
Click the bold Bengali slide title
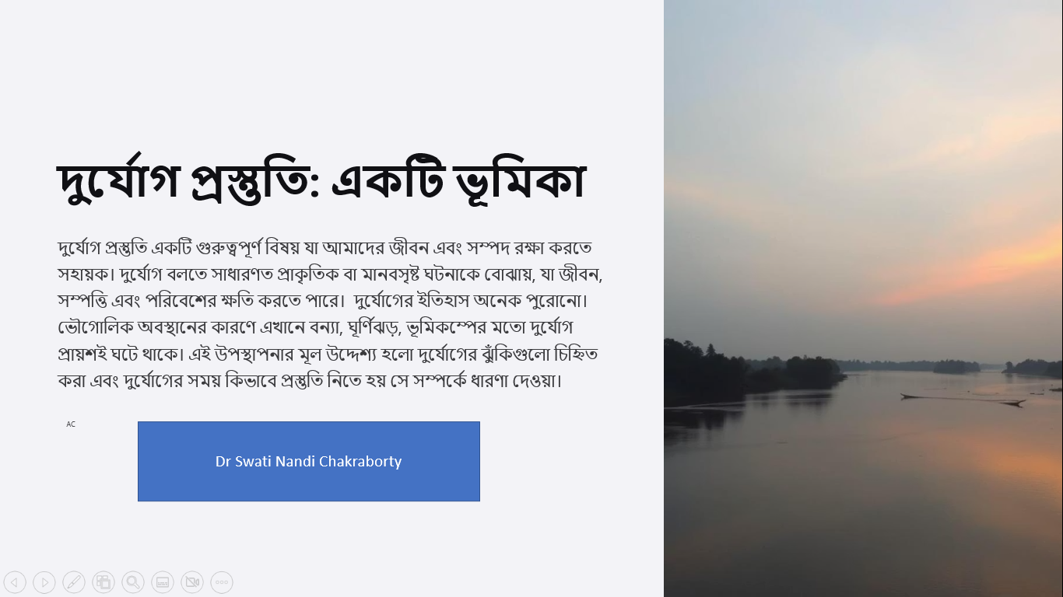(321, 181)
